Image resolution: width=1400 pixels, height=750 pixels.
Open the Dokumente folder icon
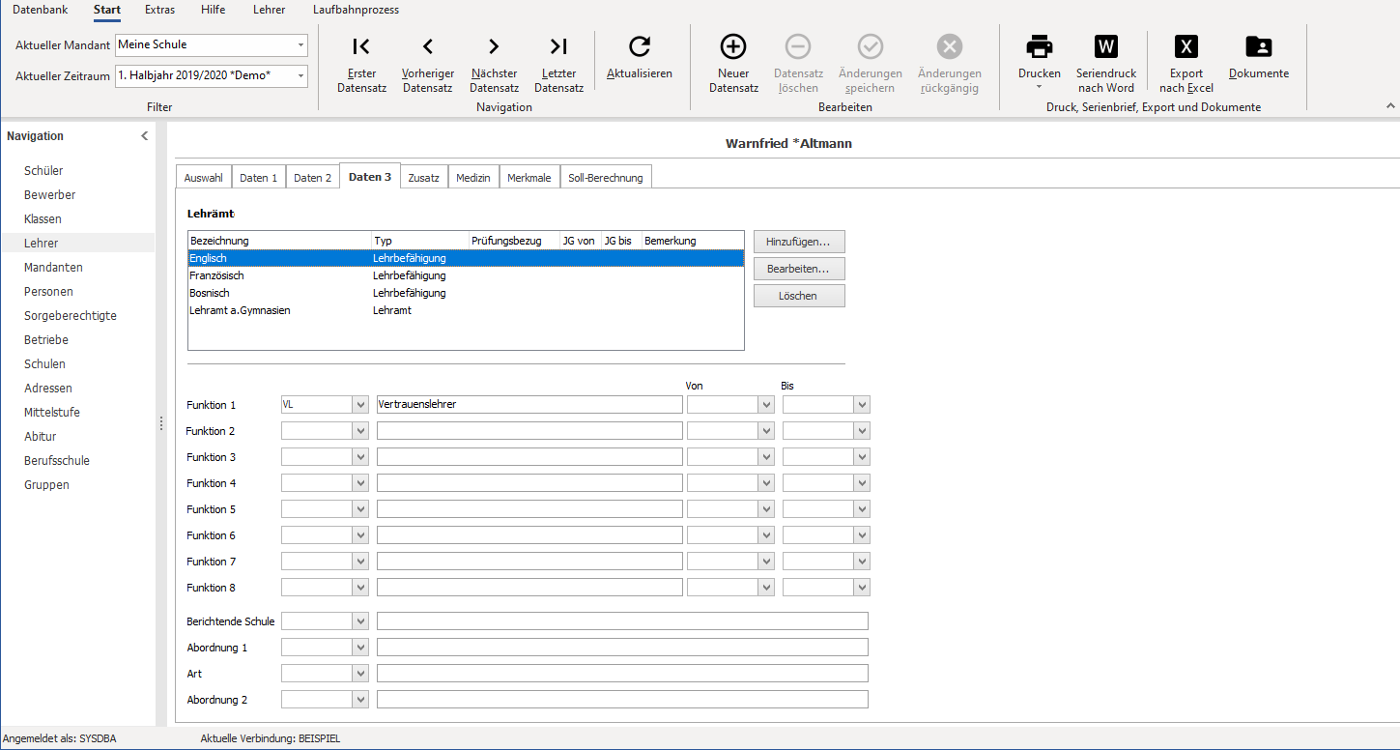point(1259,46)
